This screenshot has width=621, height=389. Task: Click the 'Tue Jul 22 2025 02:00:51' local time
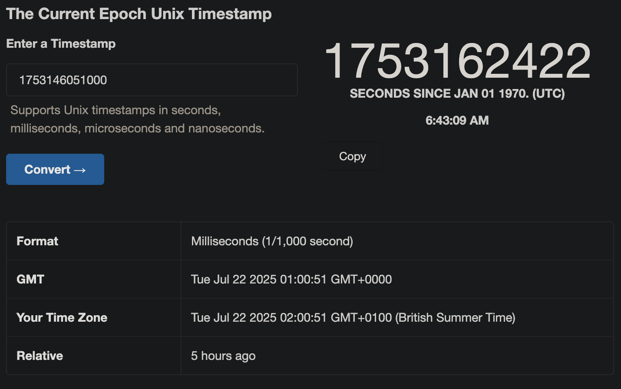point(258,317)
